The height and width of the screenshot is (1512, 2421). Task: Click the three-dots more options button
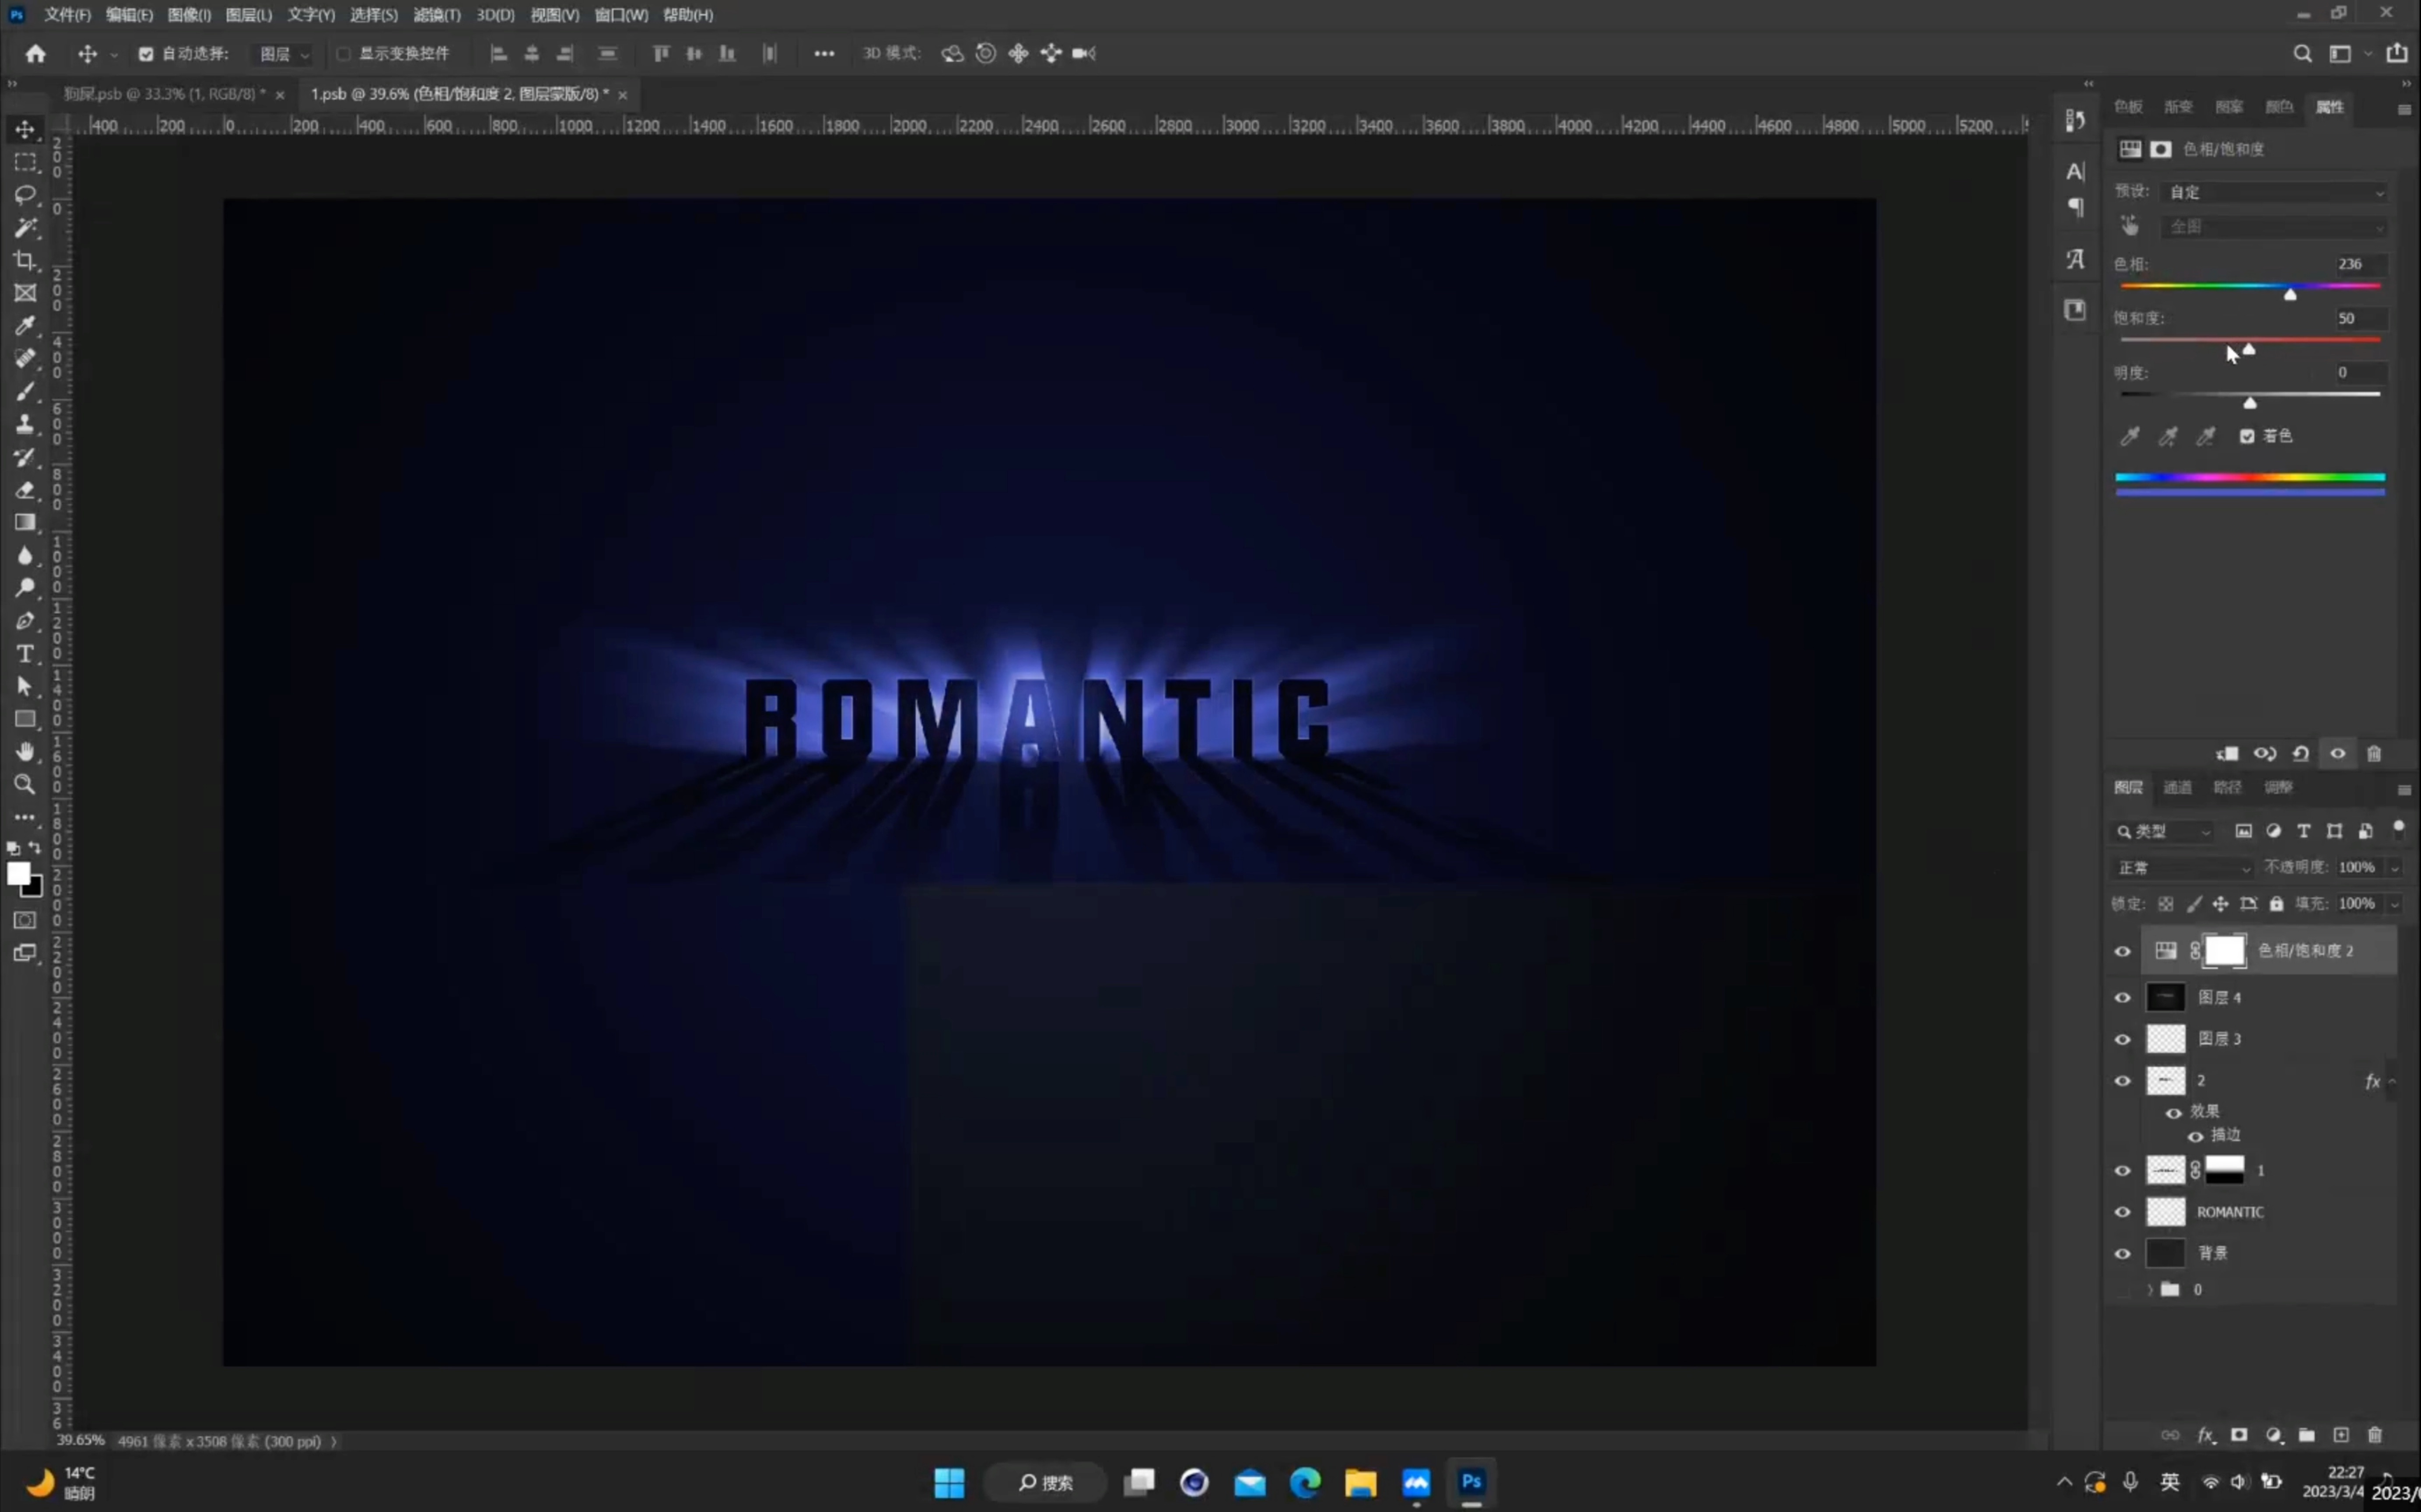point(823,54)
